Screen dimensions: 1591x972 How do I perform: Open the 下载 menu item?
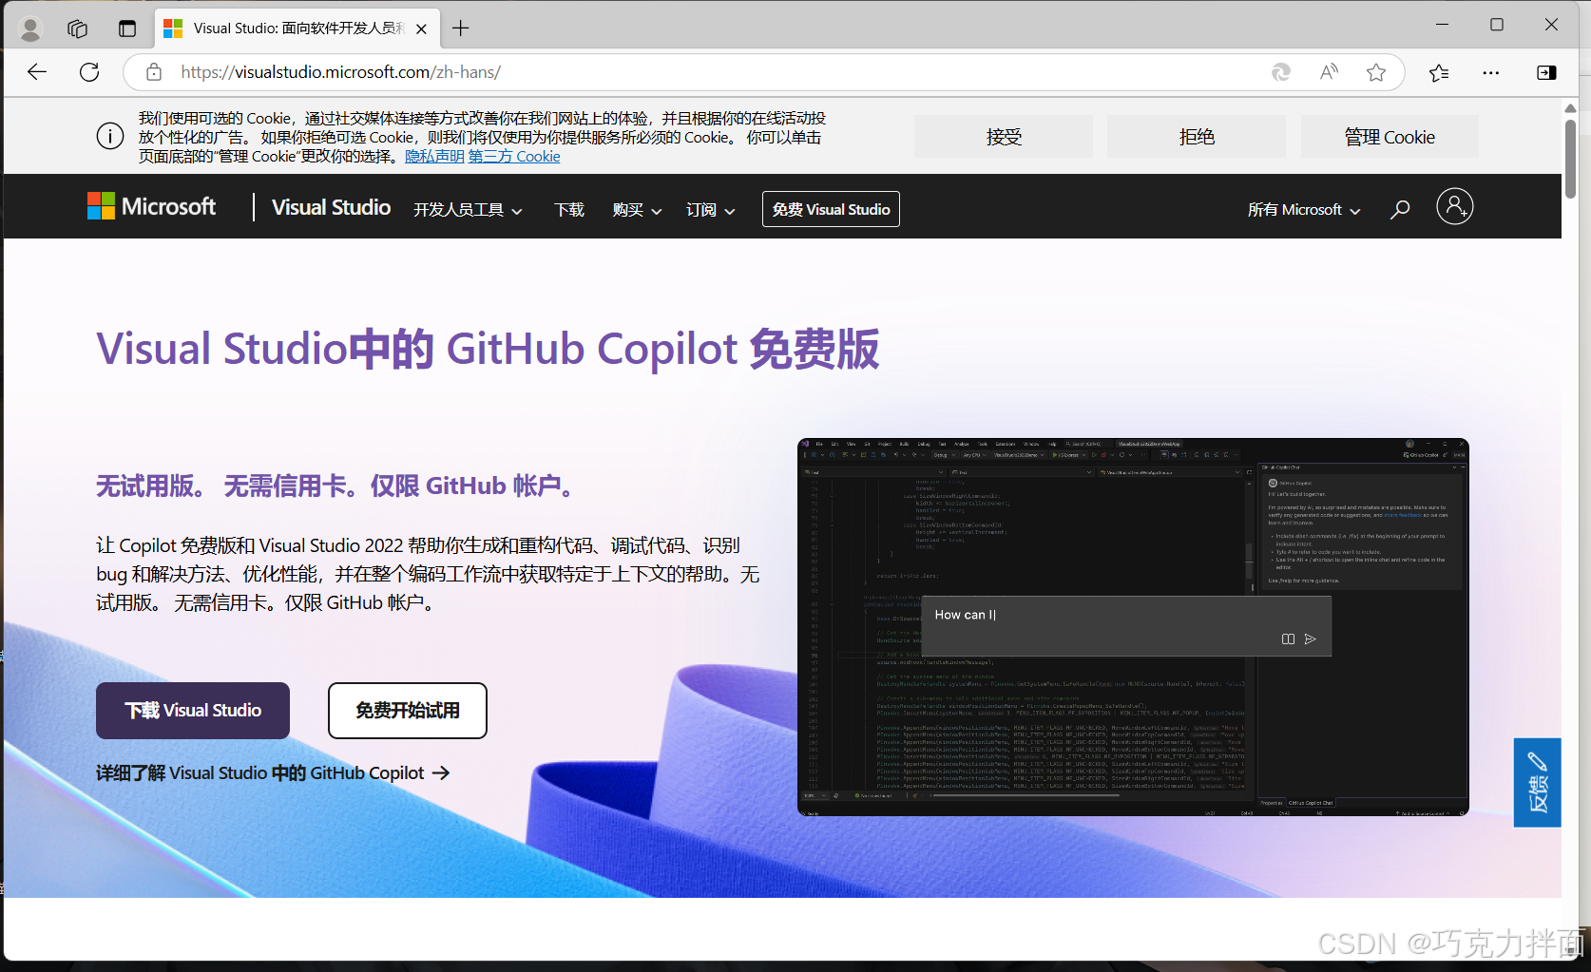(569, 210)
